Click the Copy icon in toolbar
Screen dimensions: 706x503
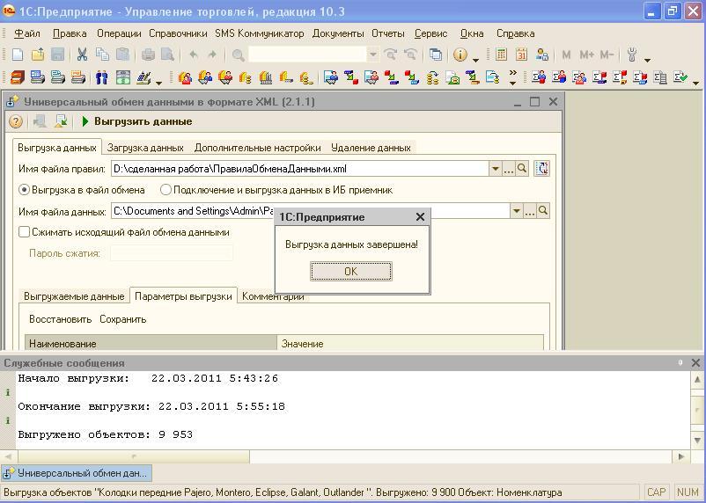click(103, 55)
